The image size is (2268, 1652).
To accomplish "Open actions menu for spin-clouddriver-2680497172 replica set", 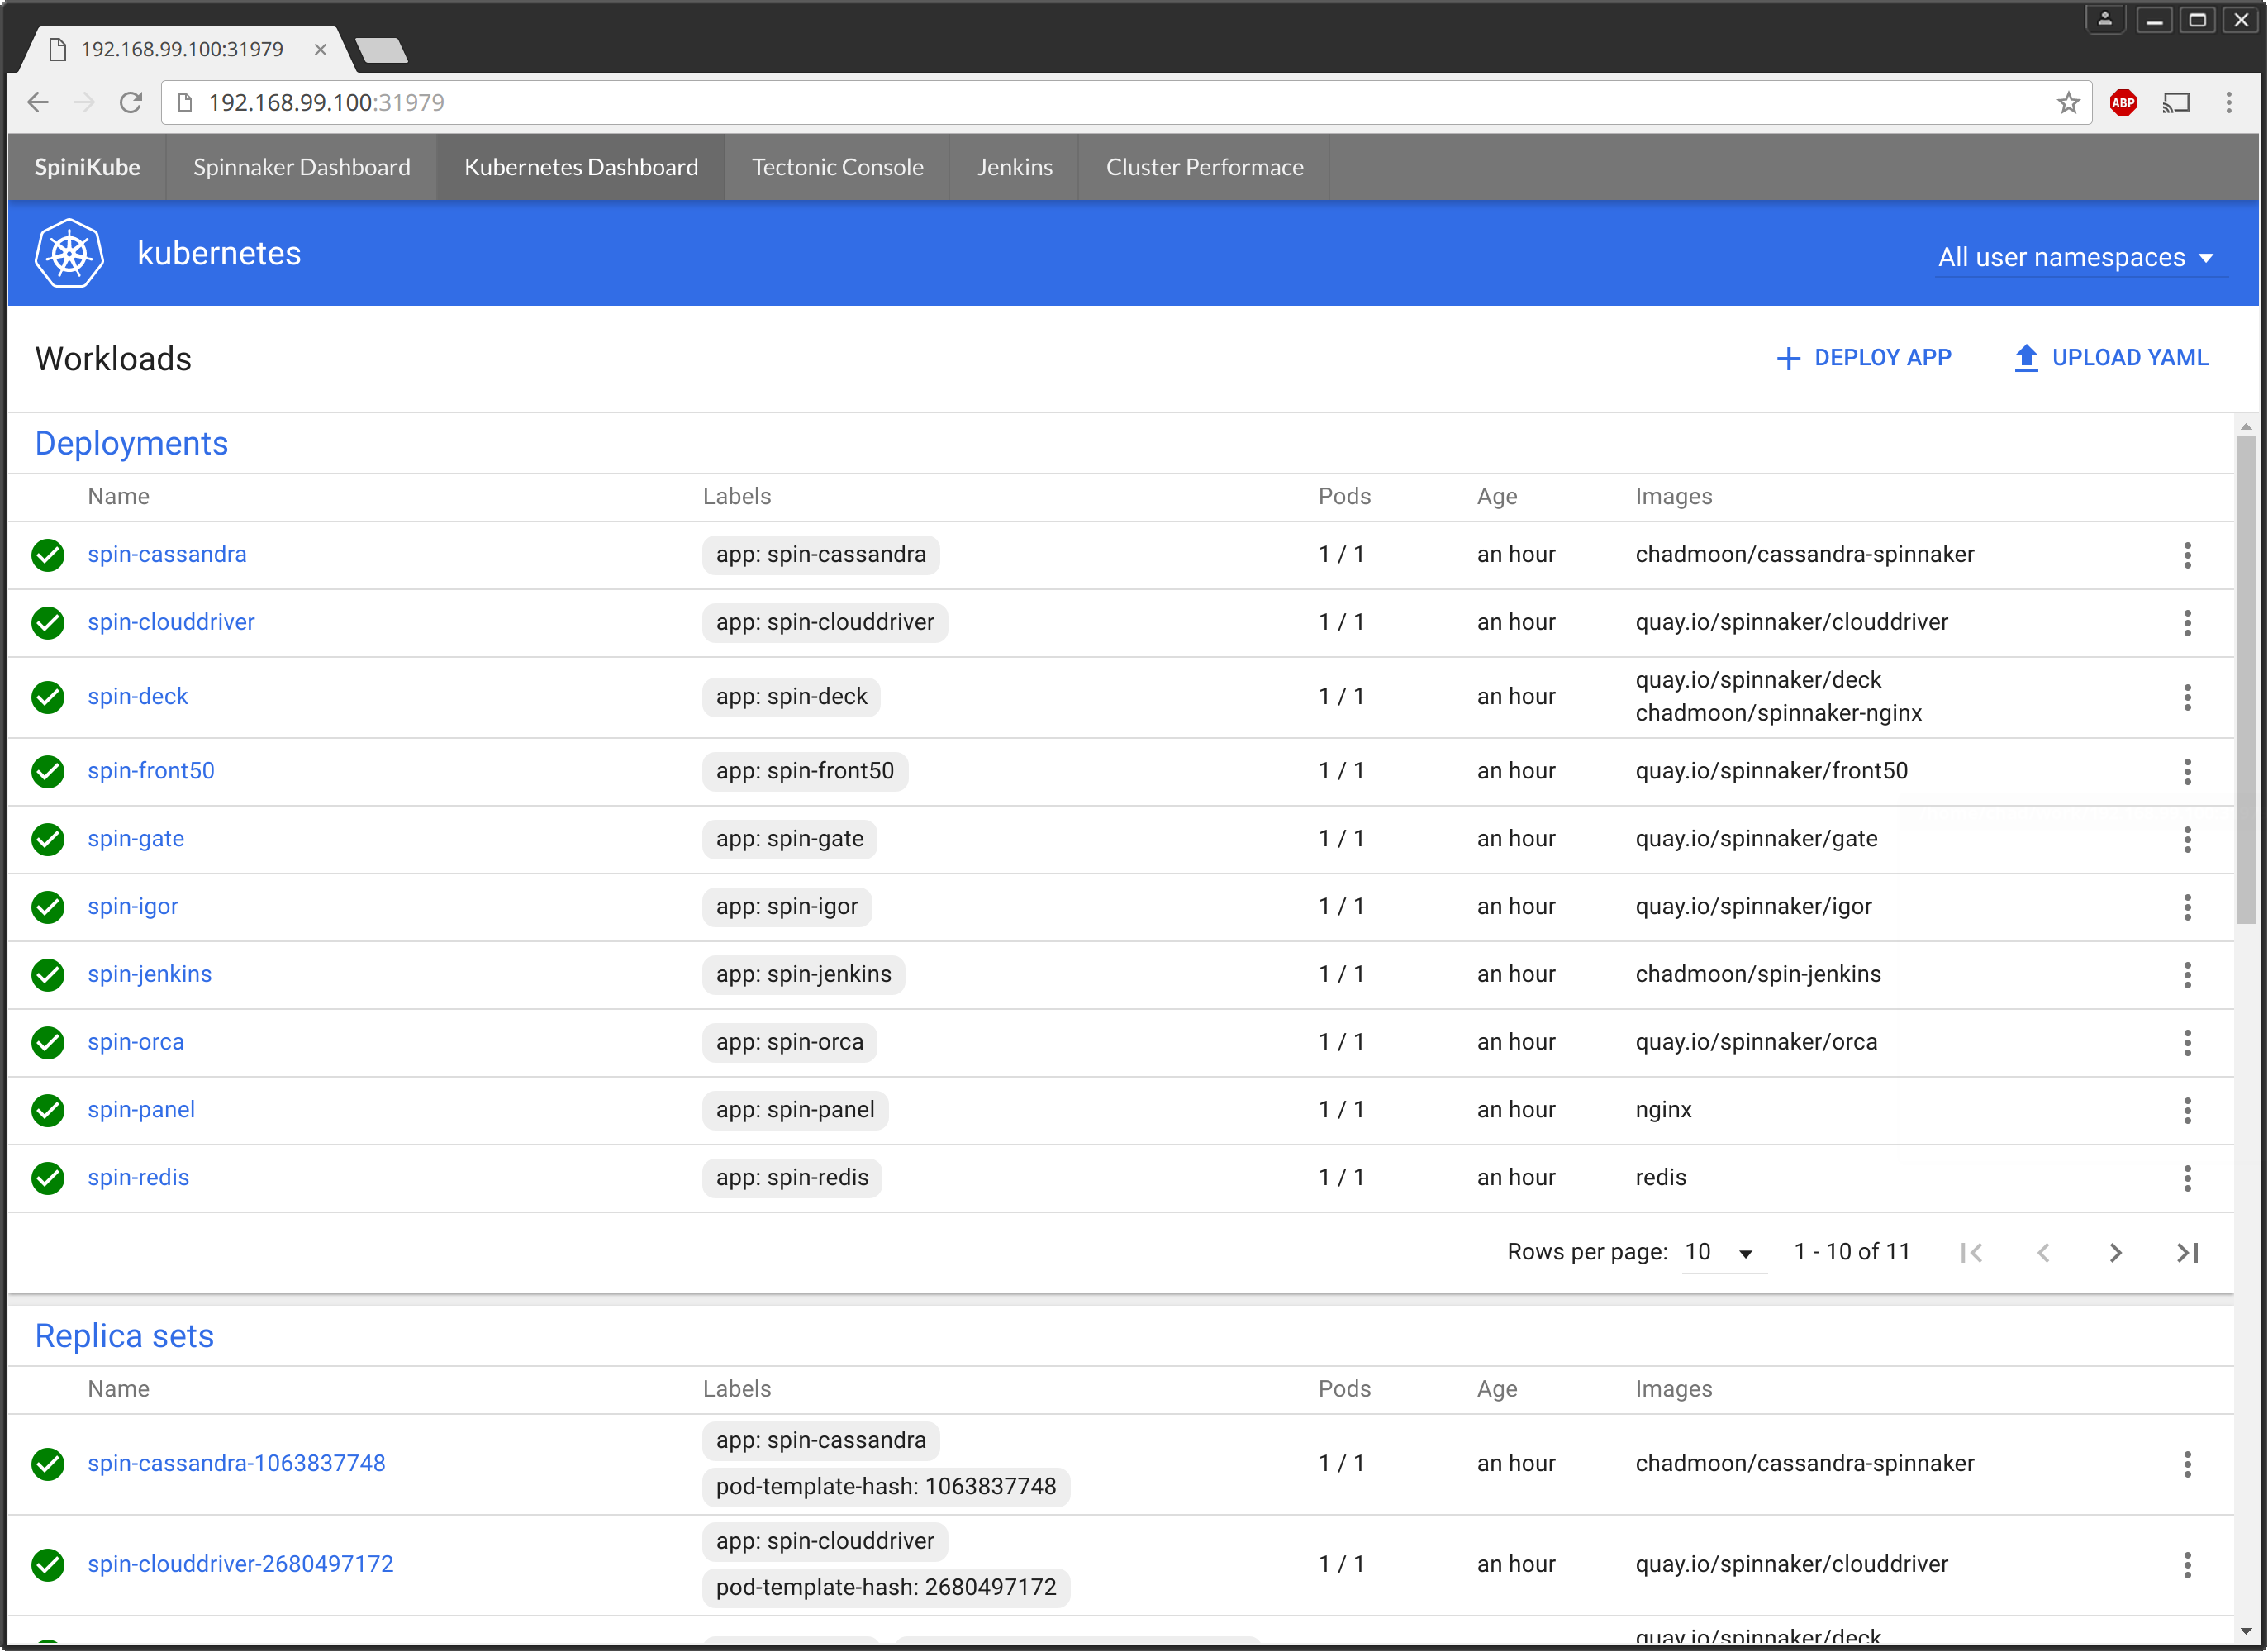I will coord(2187,1565).
